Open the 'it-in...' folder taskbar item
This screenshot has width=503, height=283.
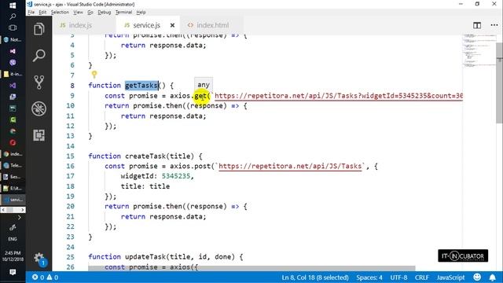click(x=13, y=74)
